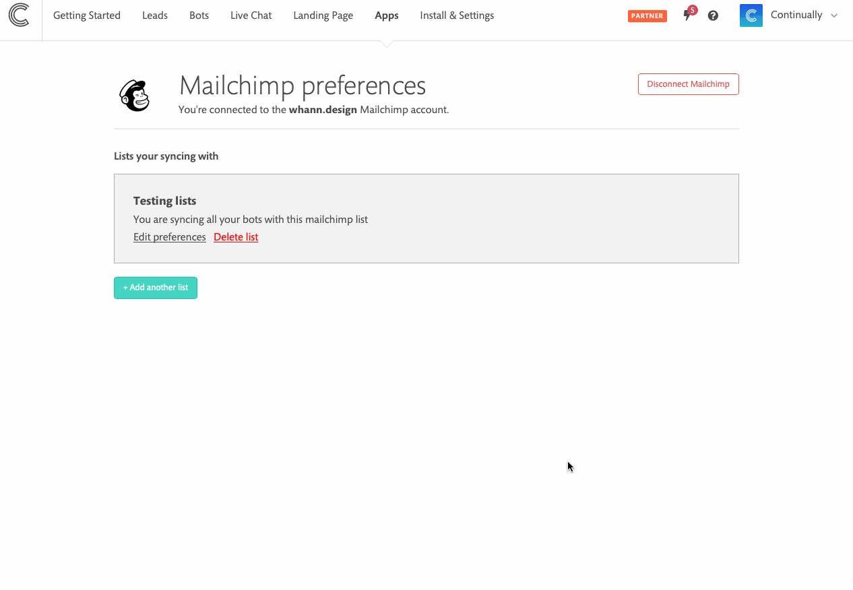Click the Mailchimp preferences heading

click(x=303, y=86)
